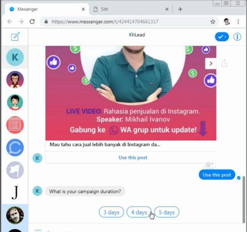Focus the messenger.com address bar
Screen dimensions: 247x232
click(x=129, y=21)
